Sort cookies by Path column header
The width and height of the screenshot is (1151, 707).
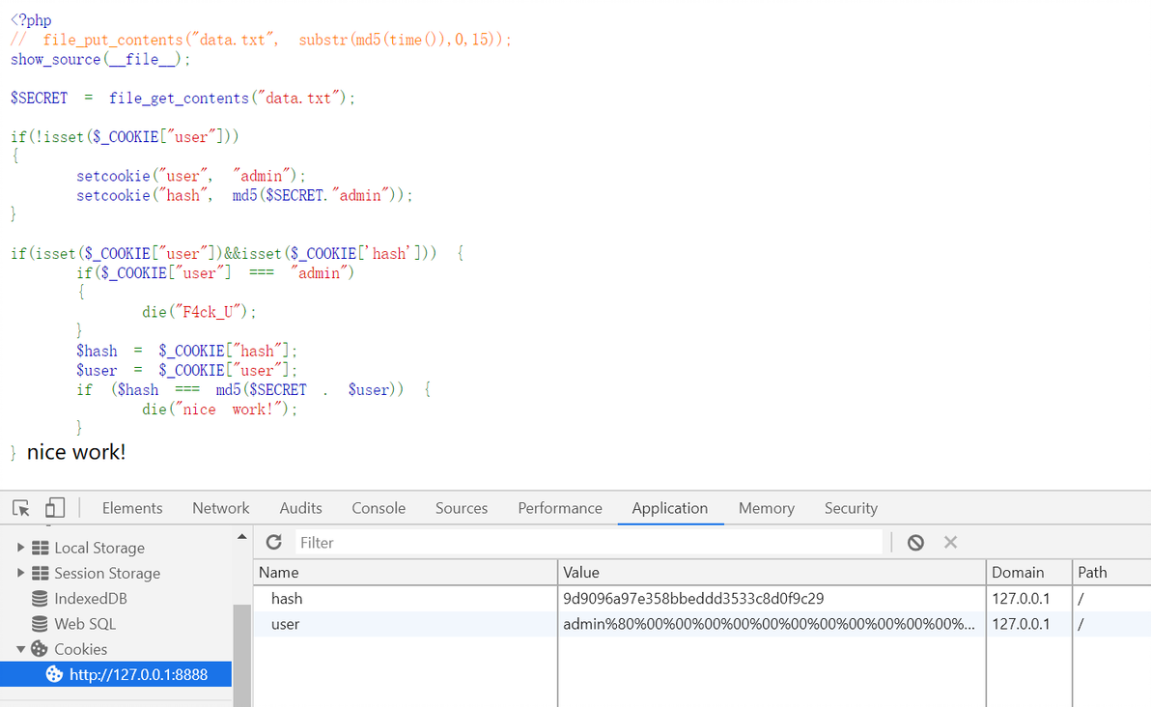click(1111, 572)
